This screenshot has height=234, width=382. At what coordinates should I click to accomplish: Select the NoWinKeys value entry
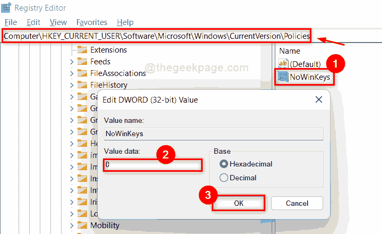pyautogui.click(x=310, y=77)
